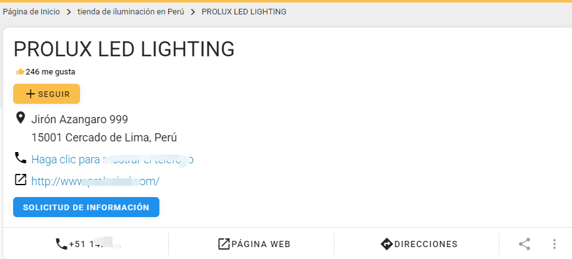Click the phone icon beside Haga clic
Screen dimensions: 572x259
pyautogui.click(x=21, y=158)
